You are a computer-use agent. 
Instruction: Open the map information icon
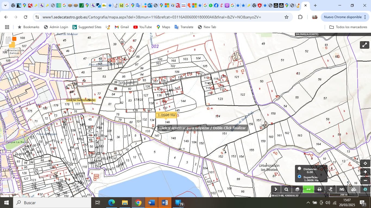[365, 190]
